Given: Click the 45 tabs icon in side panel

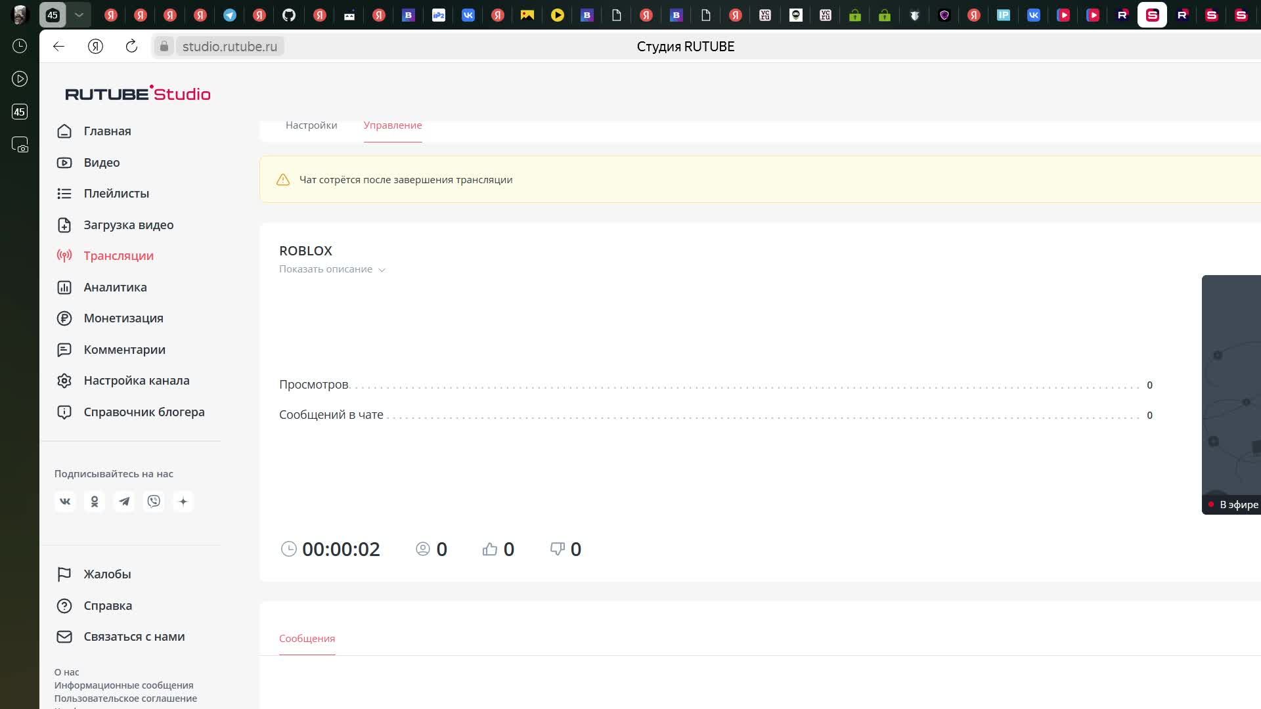Looking at the screenshot, I should pos(20,112).
